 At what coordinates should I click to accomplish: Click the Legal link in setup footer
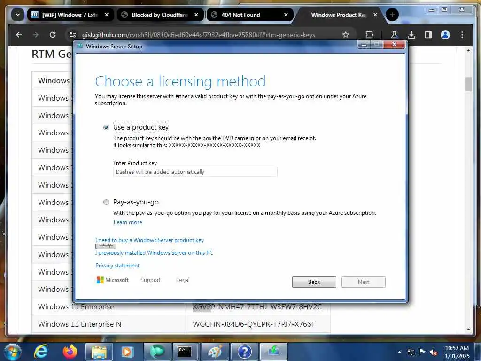coord(183,280)
